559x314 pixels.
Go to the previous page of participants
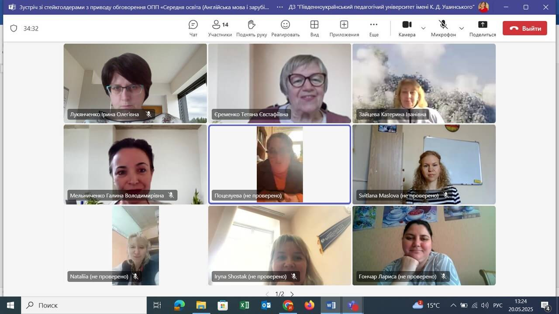(x=267, y=294)
